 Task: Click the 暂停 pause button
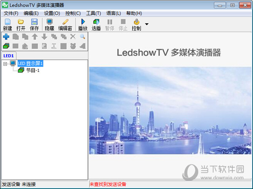[x=110, y=25]
